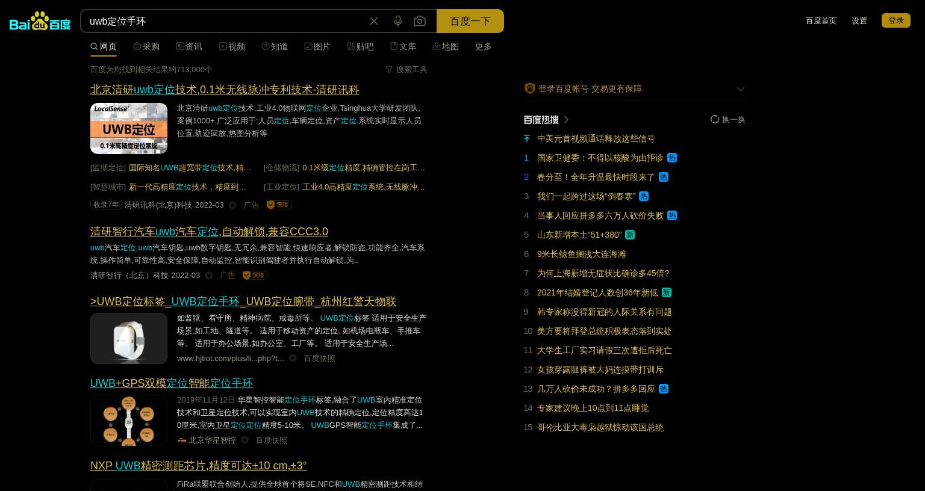925x491 pixels.
Task: Switch to the 采购 tab
Action: [146, 46]
